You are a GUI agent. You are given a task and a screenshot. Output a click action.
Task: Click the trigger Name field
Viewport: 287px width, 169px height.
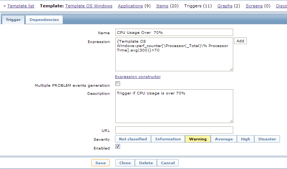[174, 33]
